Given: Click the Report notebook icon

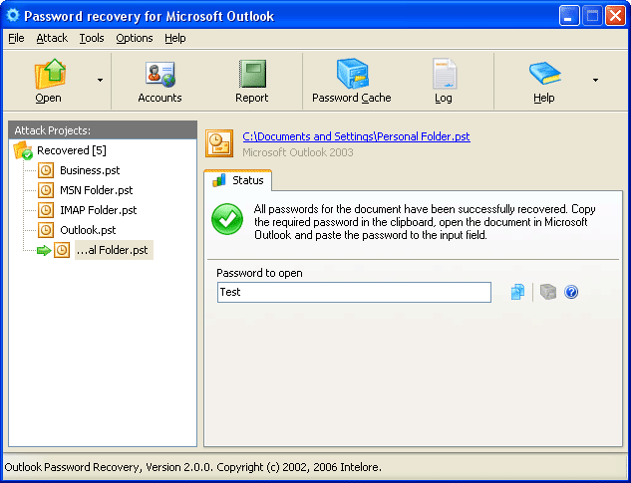Looking at the screenshot, I should point(252,74).
